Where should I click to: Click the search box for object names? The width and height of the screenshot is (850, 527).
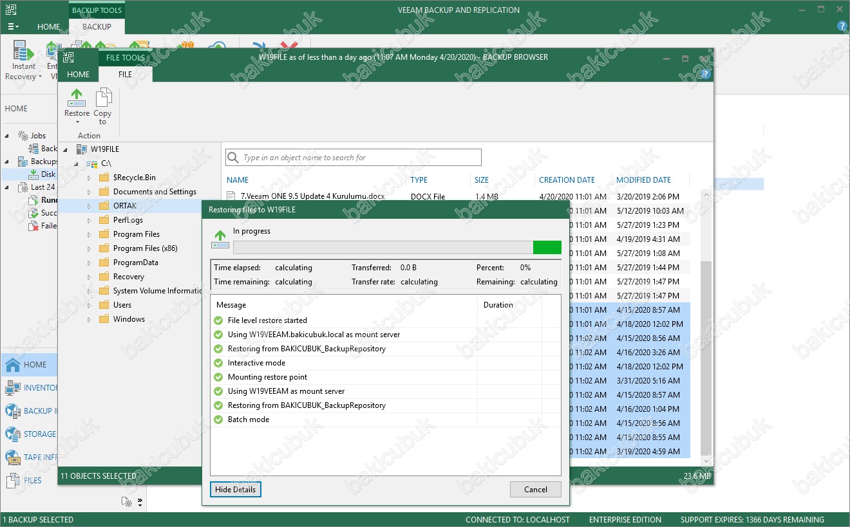354,157
